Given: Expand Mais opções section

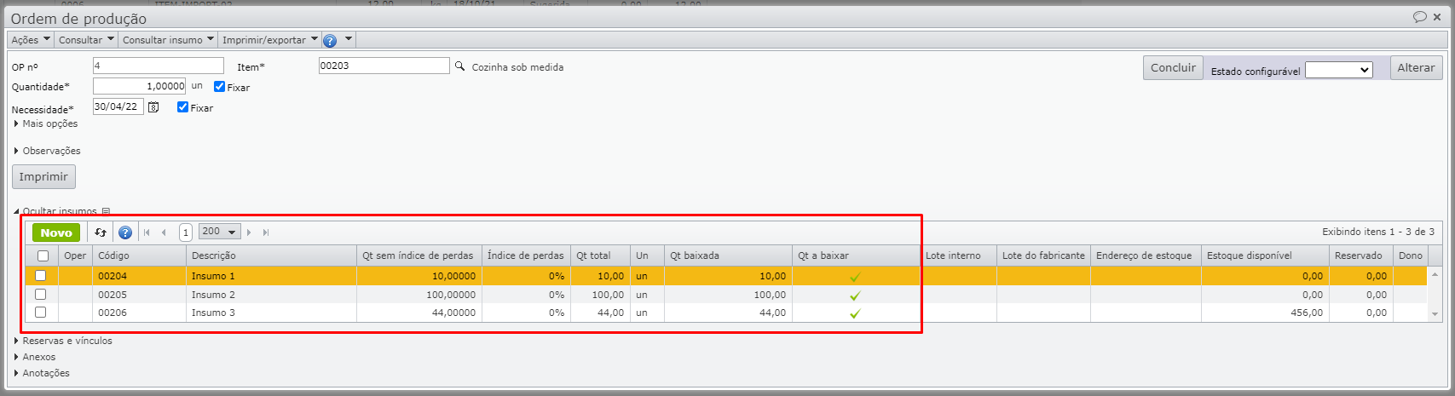Looking at the screenshot, I should point(46,123).
